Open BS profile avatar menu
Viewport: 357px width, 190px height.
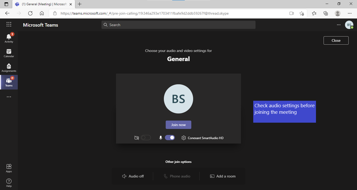coord(349,25)
